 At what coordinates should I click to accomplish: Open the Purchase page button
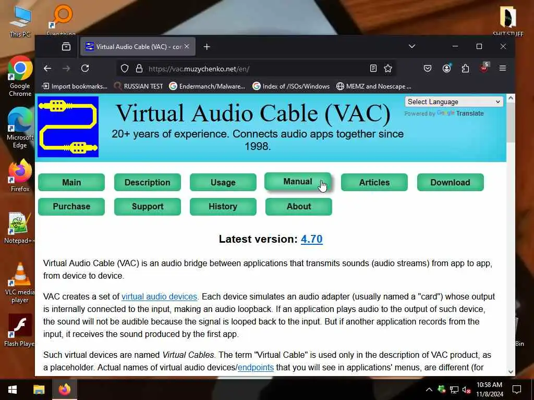(71, 206)
